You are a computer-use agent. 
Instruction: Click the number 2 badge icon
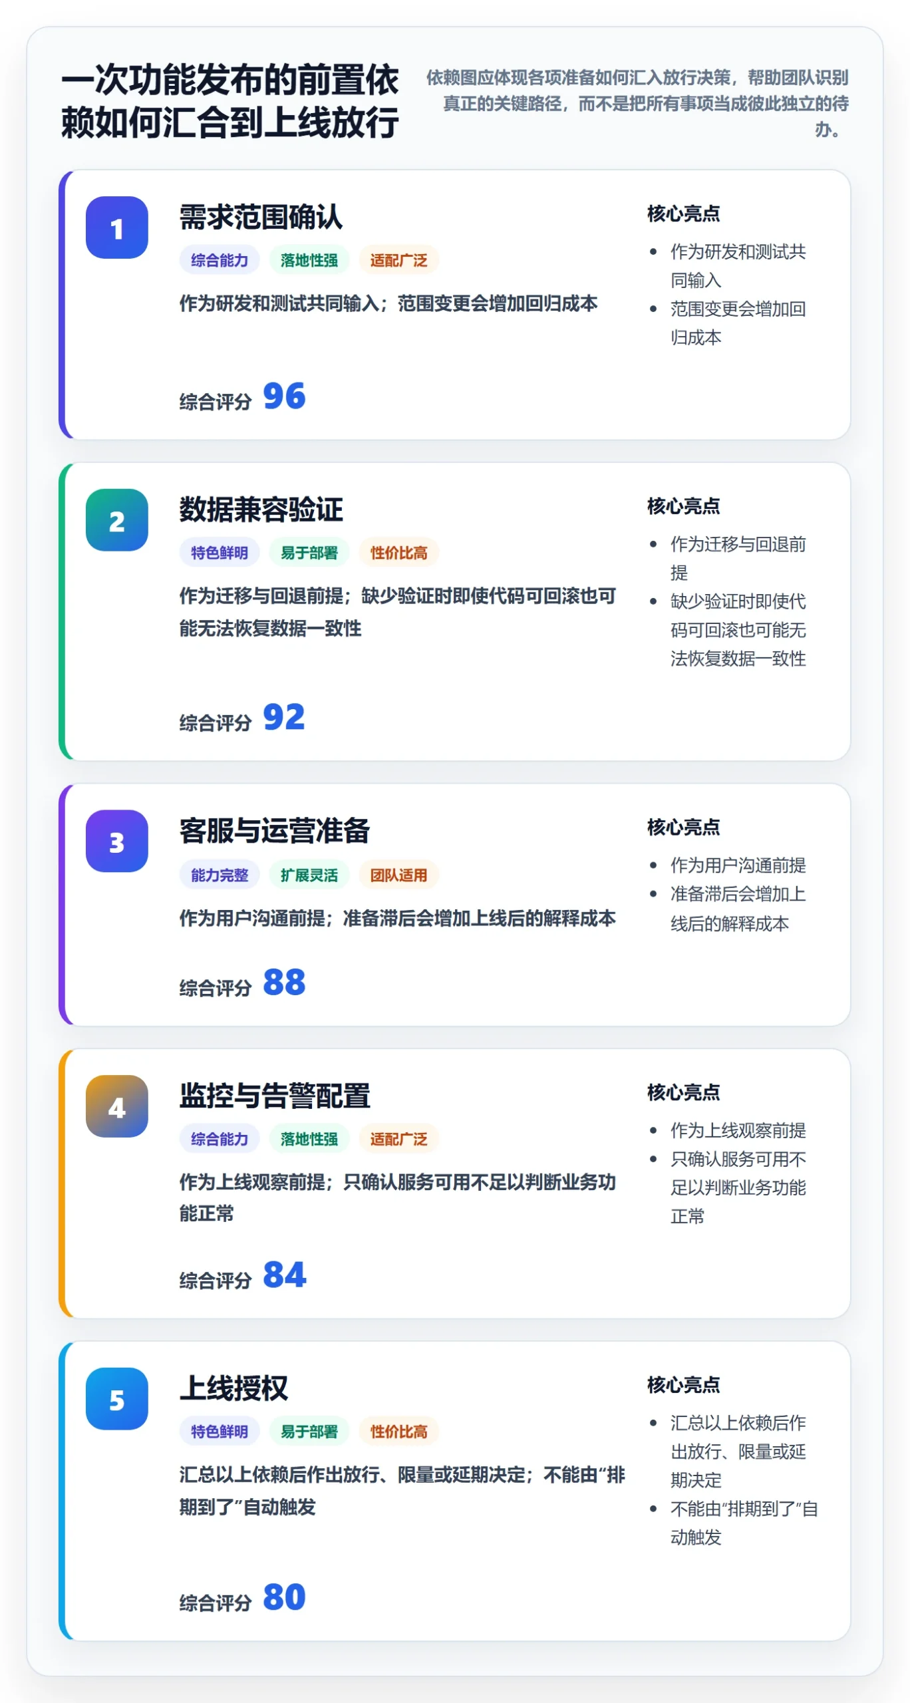[x=117, y=520]
